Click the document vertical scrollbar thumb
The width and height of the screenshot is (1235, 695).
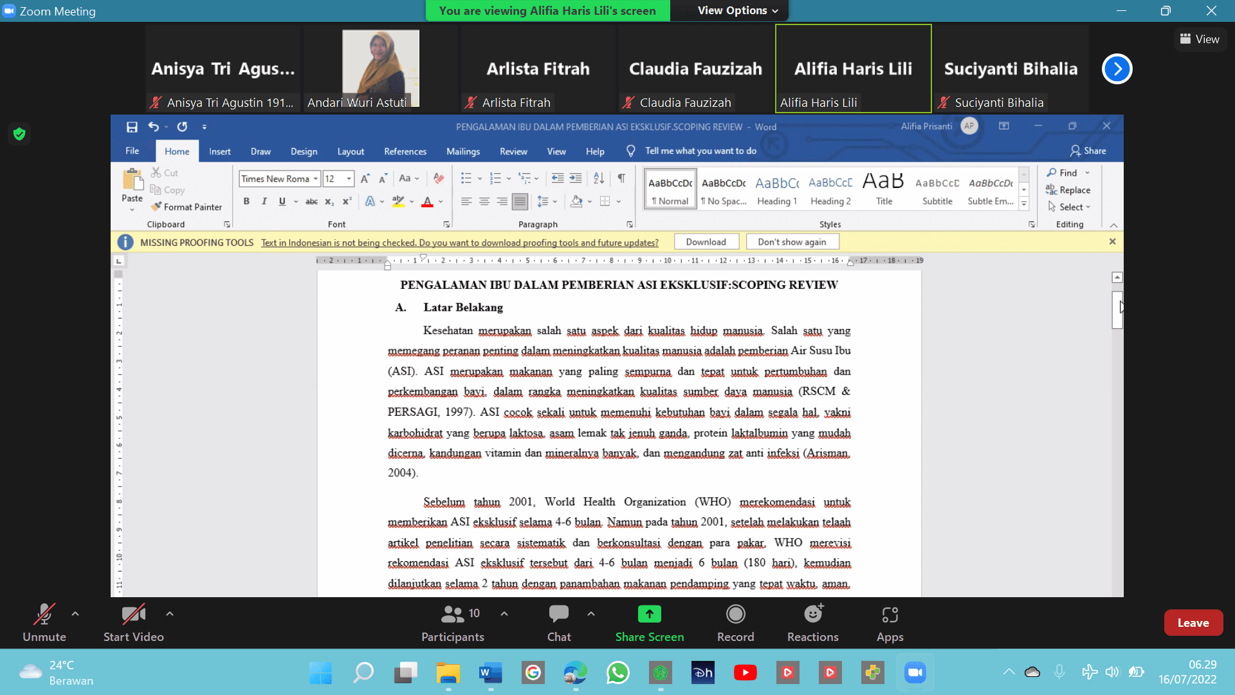(1117, 310)
